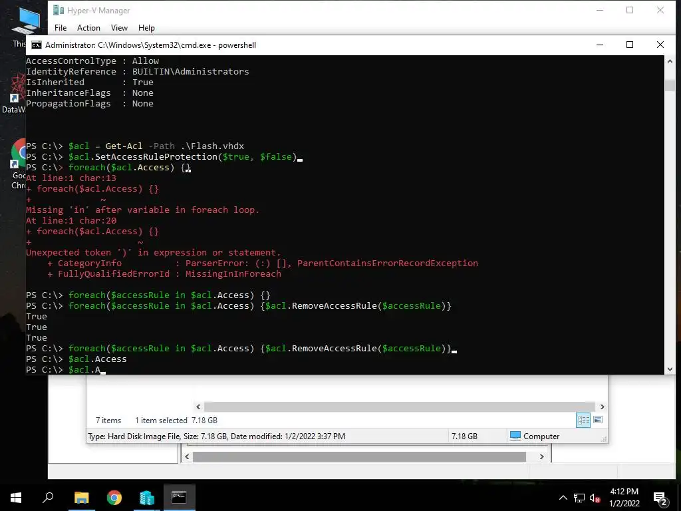Image resolution: width=681 pixels, height=511 pixels.
Task: Click the 'BUILTIN\Administrators' identity text
Action: 191,72
